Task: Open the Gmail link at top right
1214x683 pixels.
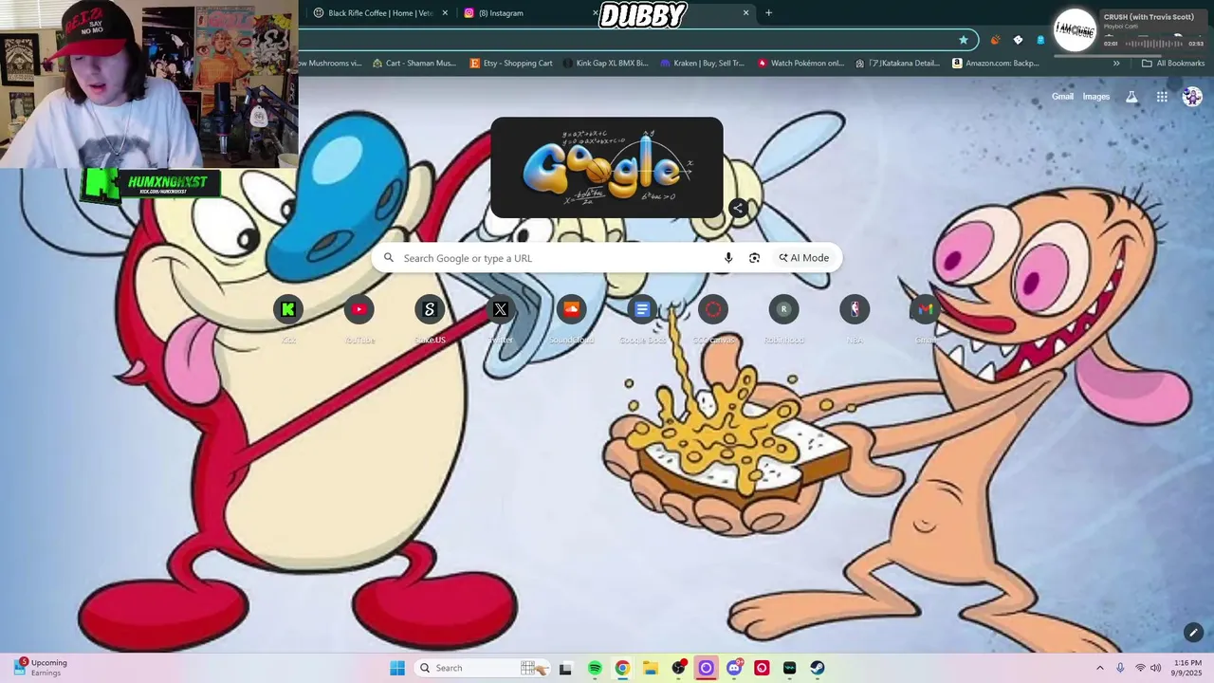Action: (1062, 97)
